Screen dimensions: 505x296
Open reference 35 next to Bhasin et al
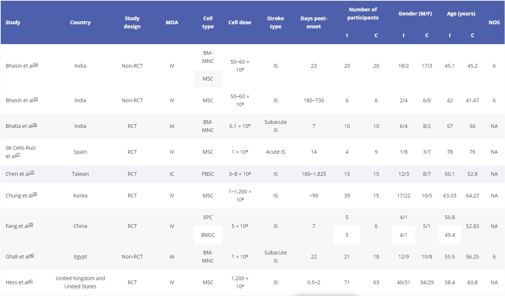(x=36, y=99)
